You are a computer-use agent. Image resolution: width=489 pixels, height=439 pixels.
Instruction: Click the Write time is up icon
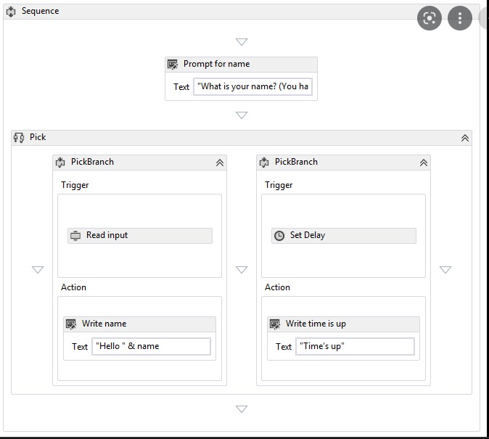275,324
